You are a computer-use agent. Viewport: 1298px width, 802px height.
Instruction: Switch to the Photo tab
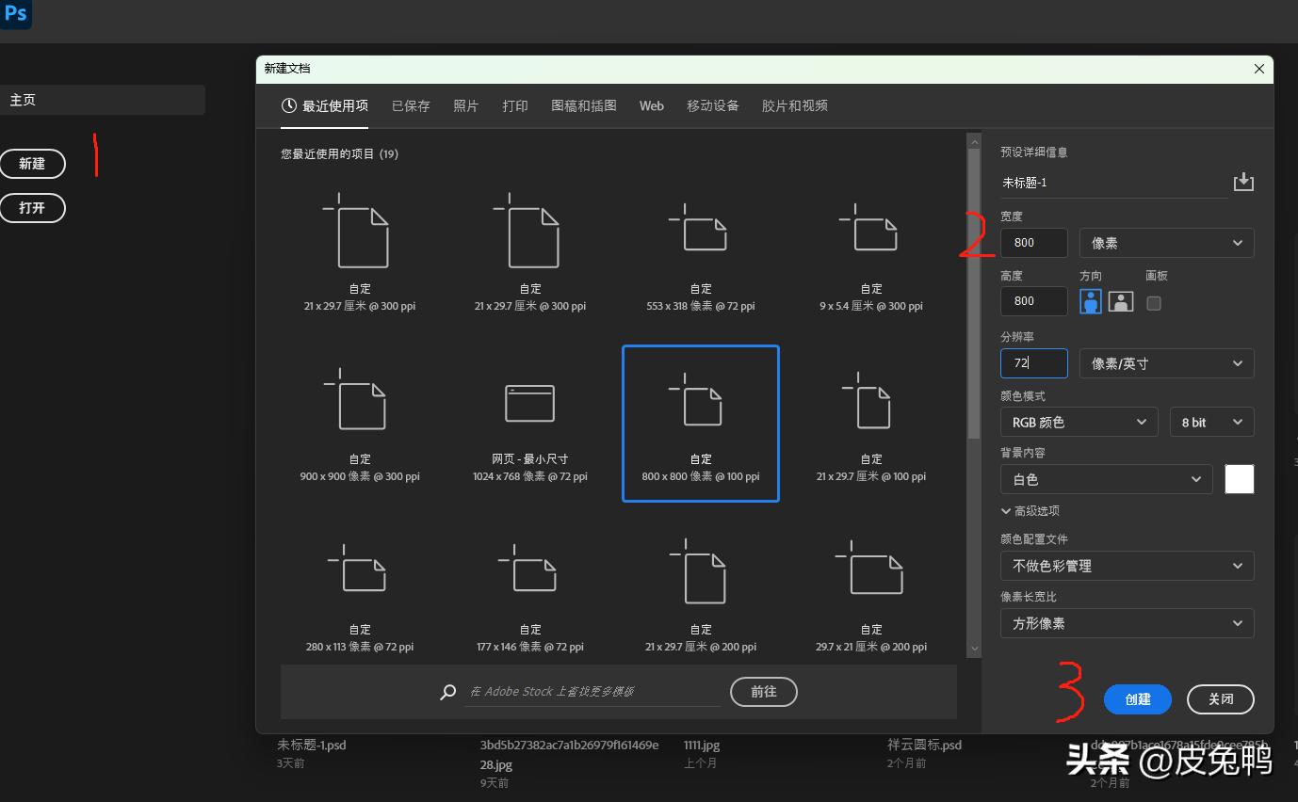(465, 106)
